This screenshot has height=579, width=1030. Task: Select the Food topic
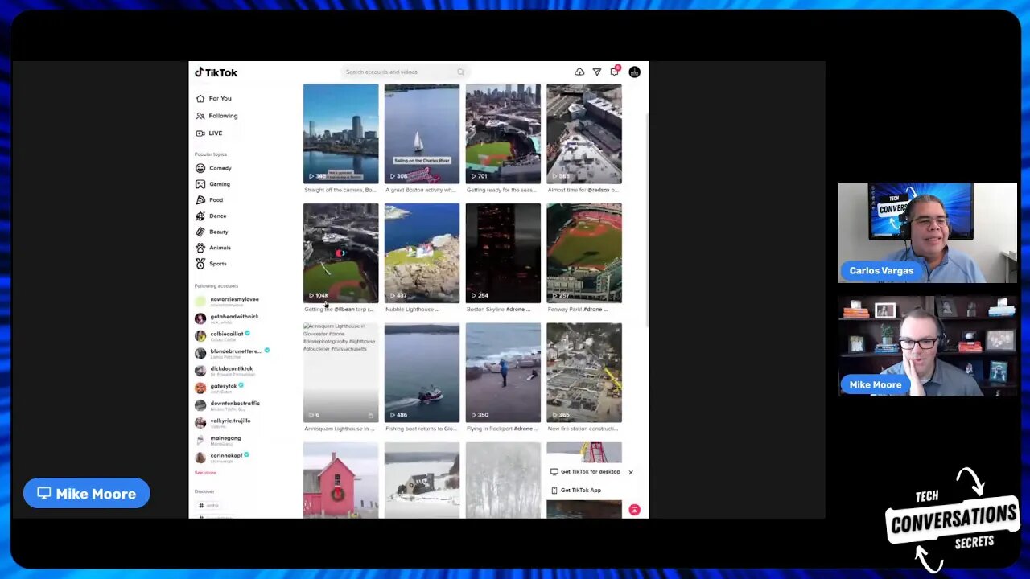click(209, 200)
